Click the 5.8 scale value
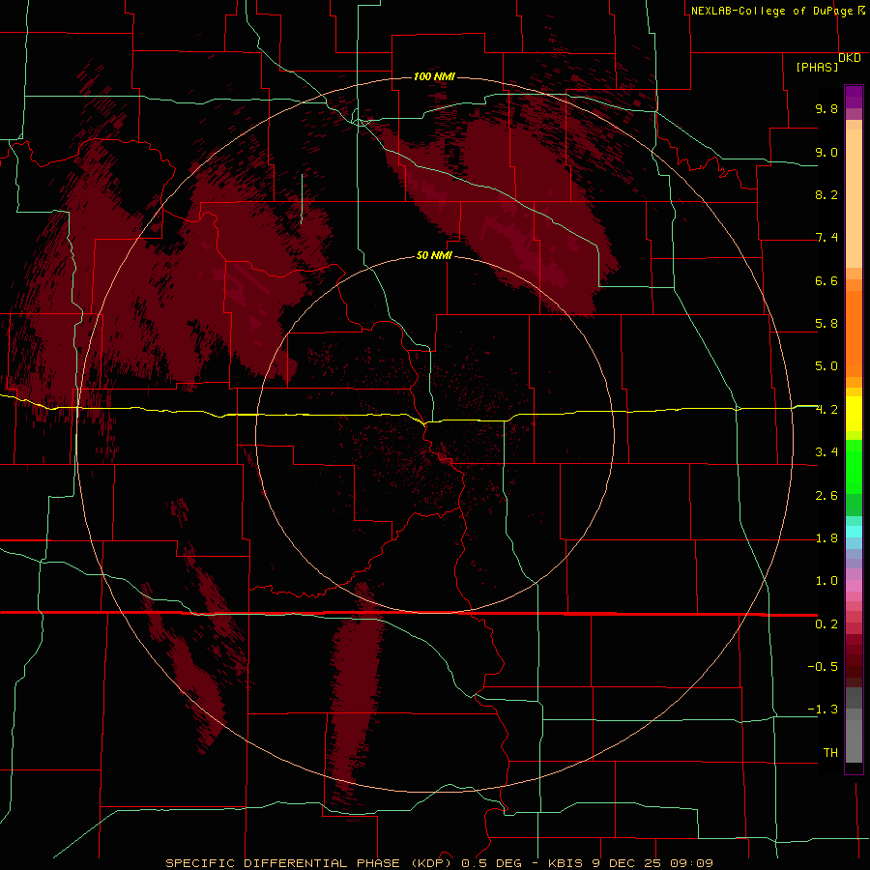Viewport: 870px width, 870px height. point(826,324)
